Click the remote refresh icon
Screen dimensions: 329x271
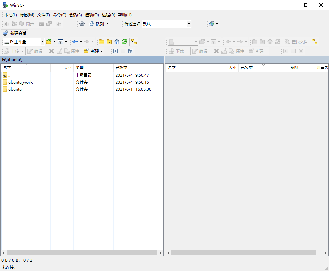click(x=278, y=42)
